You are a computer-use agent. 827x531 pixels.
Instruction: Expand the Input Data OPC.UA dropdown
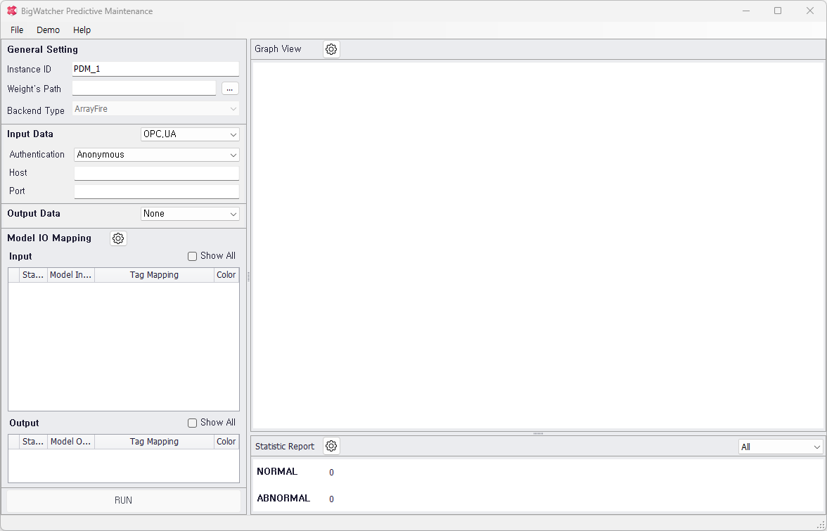click(x=190, y=134)
